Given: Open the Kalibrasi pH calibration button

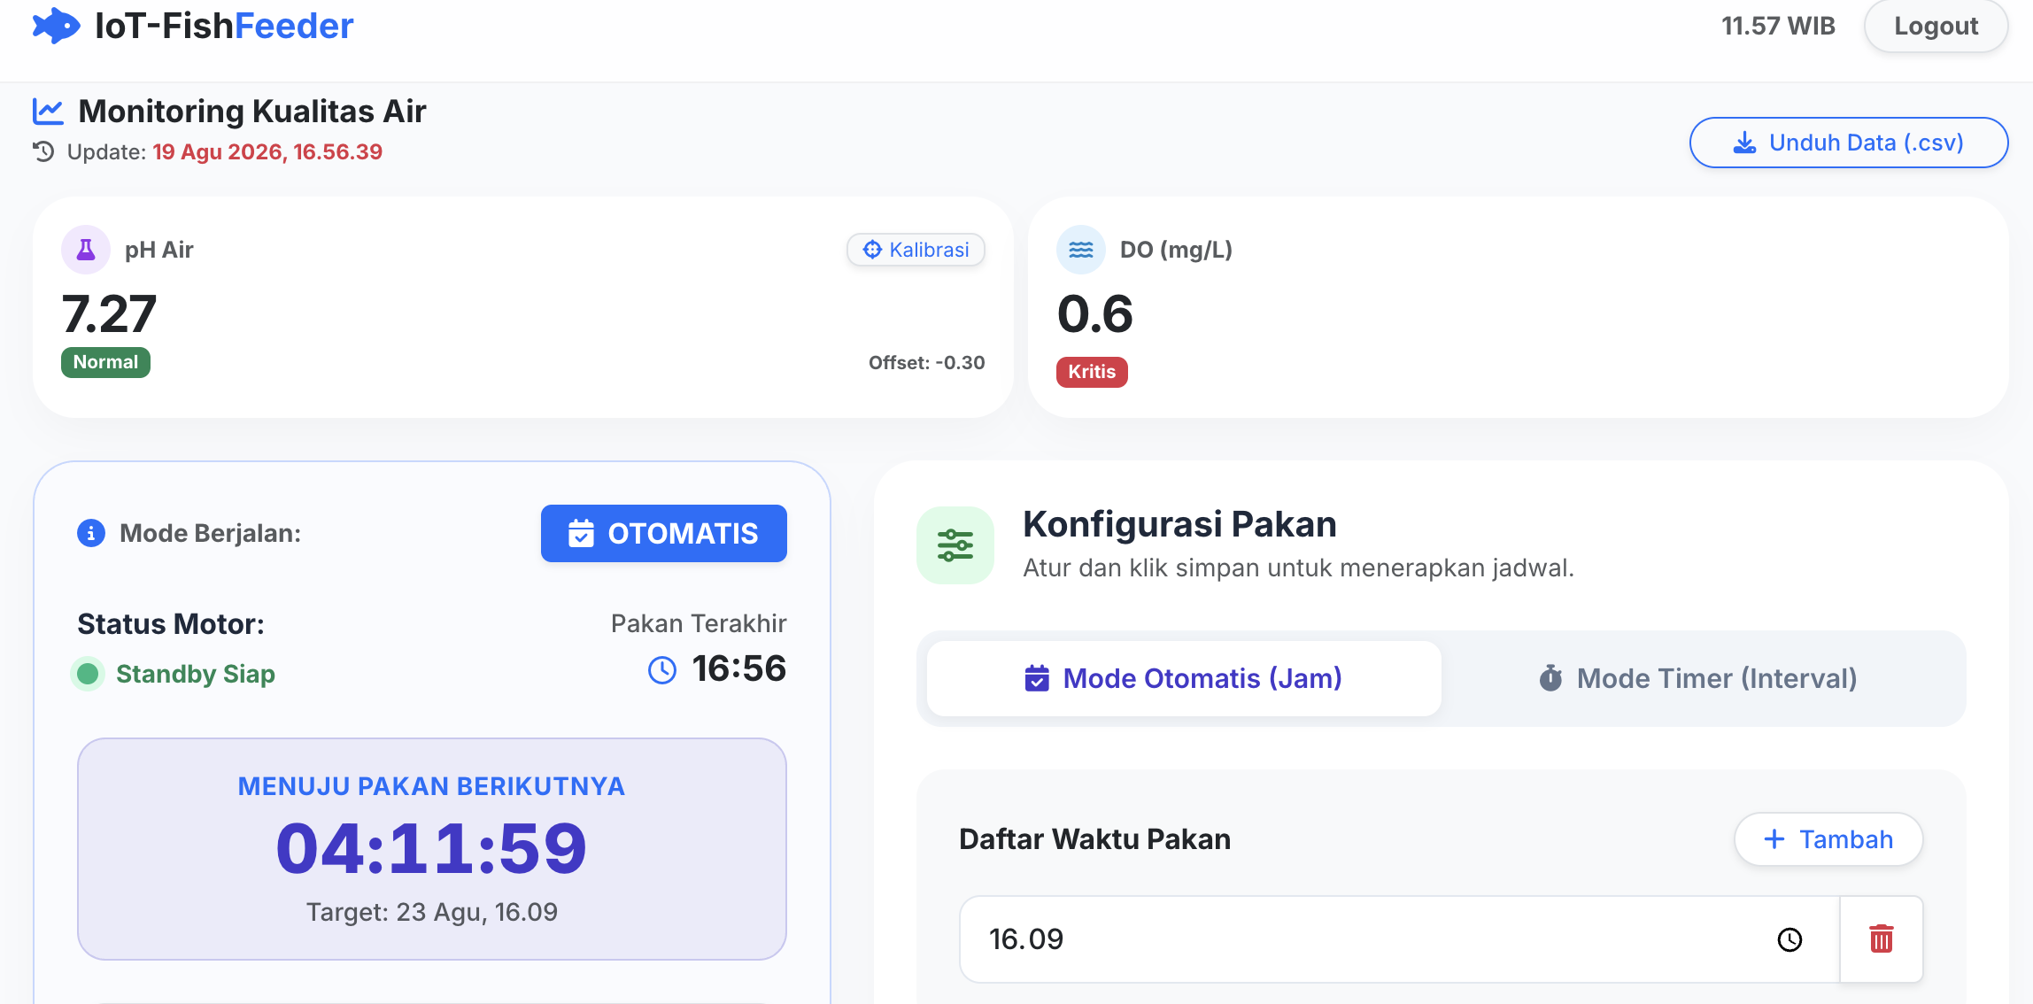Looking at the screenshot, I should (916, 250).
